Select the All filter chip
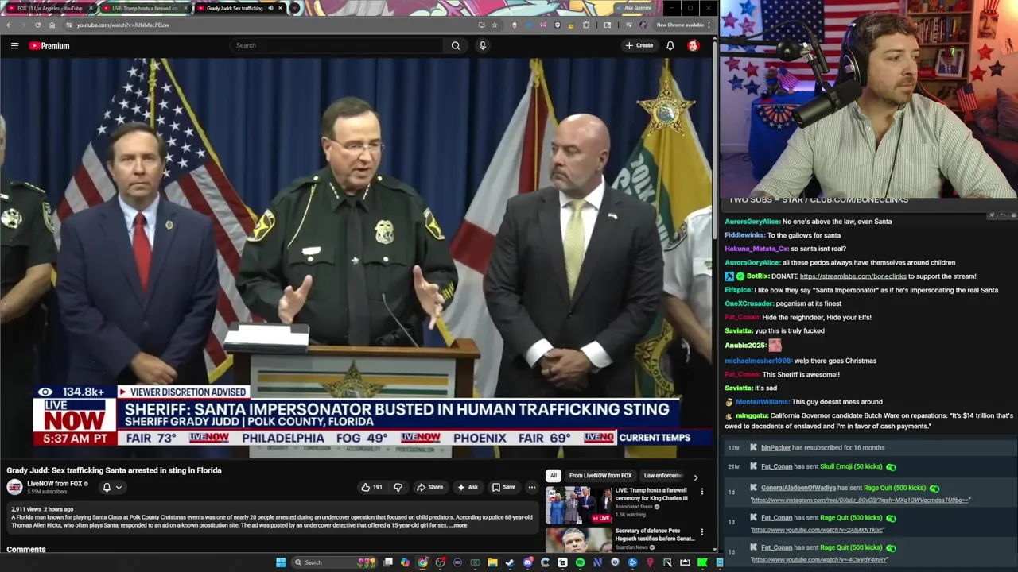 pos(553,476)
